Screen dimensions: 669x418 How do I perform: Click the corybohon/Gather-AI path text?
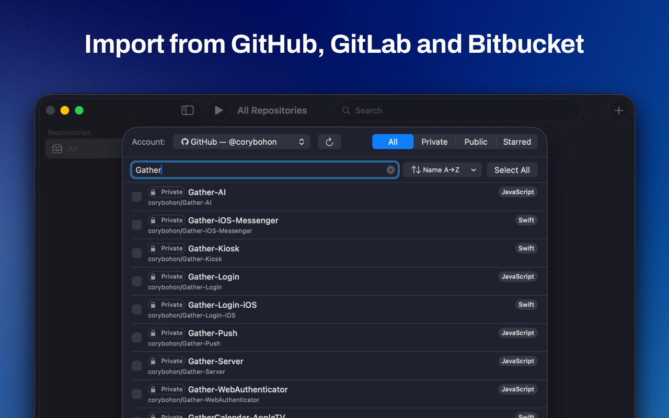(180, 203)
